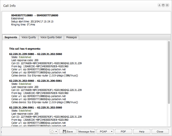Image resolution: width=172 pixels, height=136 pixels.
Task: Download the PCAP file
Action: pos(103,131)
